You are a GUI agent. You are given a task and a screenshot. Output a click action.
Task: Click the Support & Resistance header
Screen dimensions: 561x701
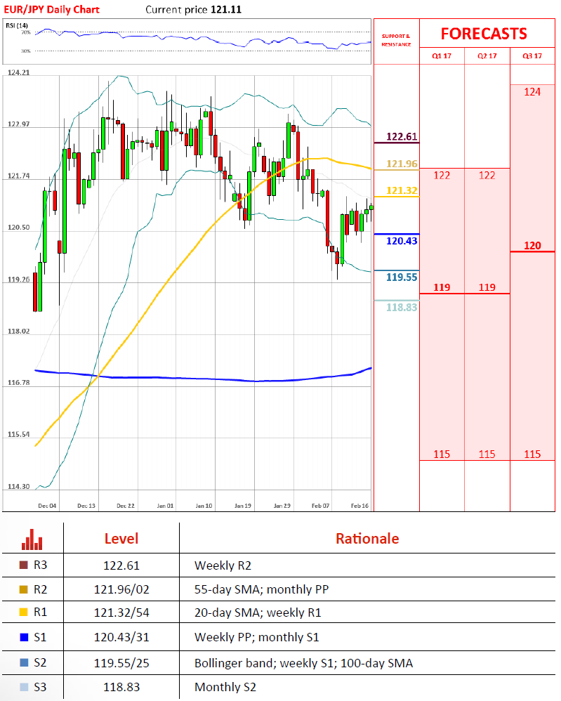pos(396,40)
